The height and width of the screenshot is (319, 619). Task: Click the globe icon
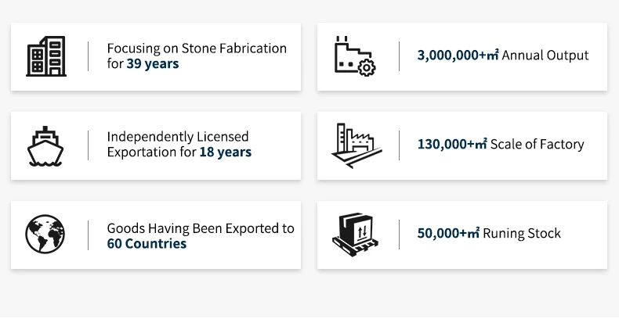tap(45, 234)
